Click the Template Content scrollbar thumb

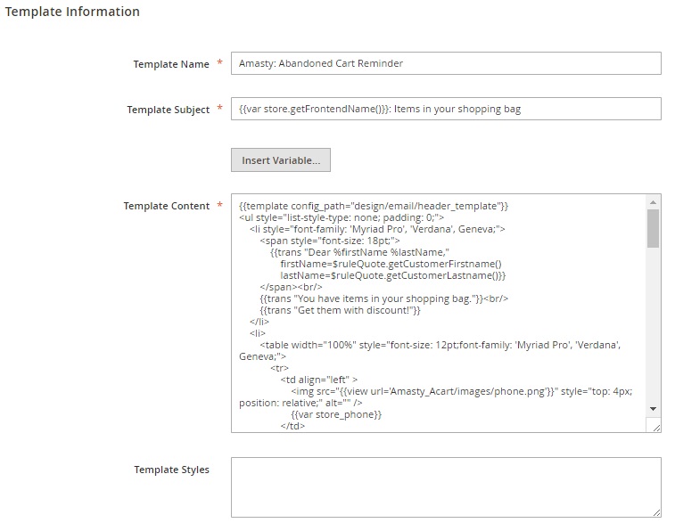pos(654,228)
